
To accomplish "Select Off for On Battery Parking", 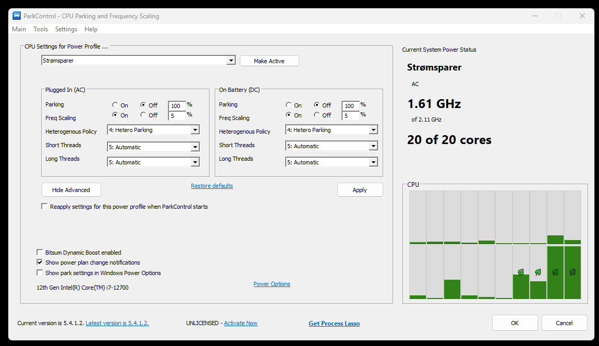I will (316, 105).
